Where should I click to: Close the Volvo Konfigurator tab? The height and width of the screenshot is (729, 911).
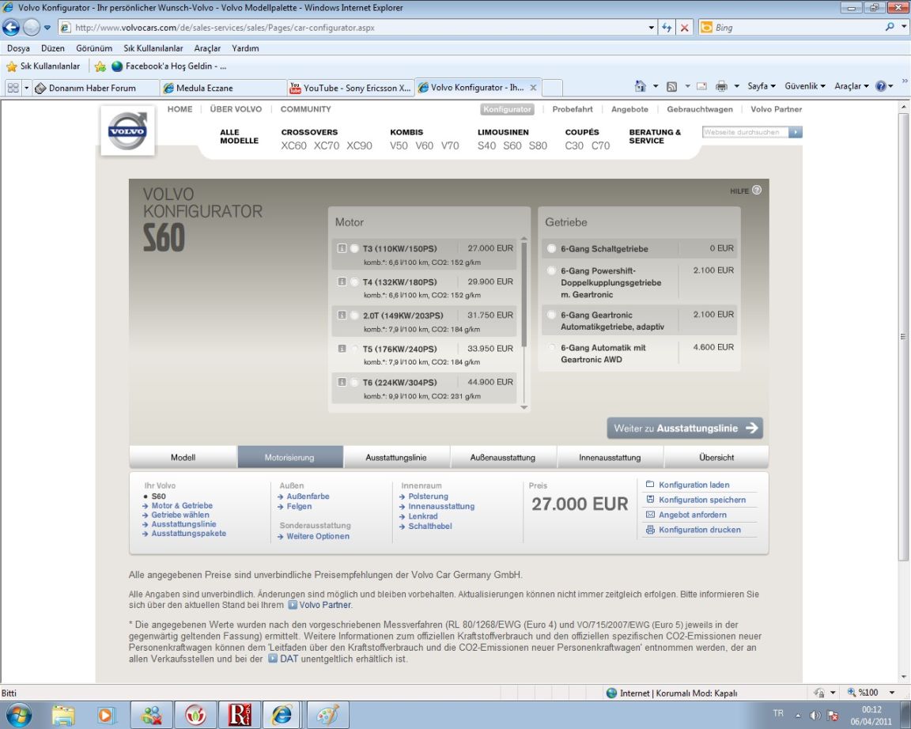click(x=533, y=88)
